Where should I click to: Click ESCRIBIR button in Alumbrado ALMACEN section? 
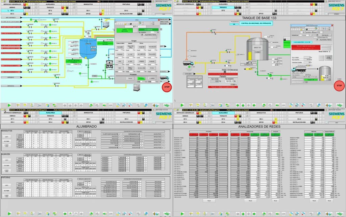(6, 165)
